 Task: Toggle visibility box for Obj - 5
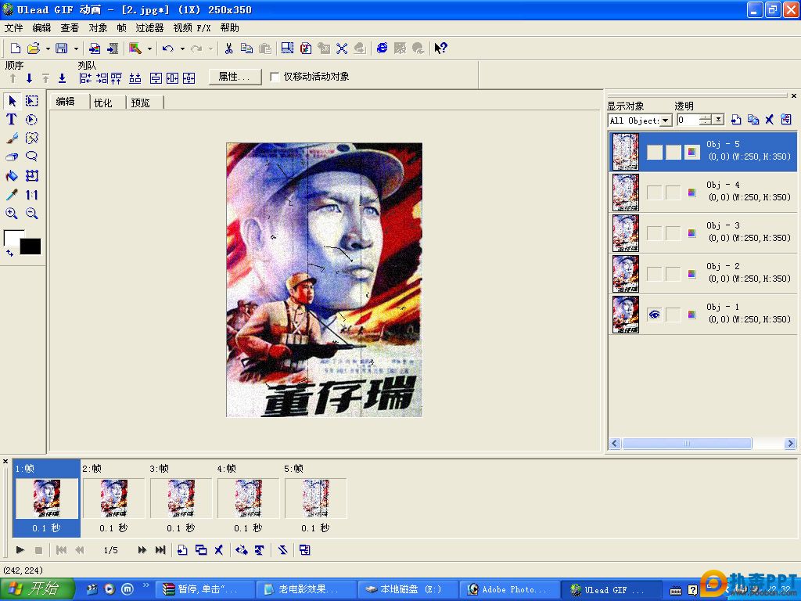[x=655, y=152]
